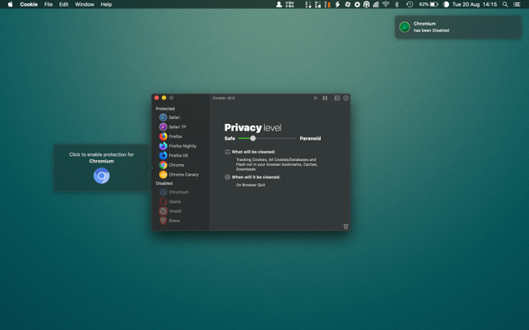Pause cleaning with the pause button
The width and height of the screenshot is (529, 330).
click(x=325, y=99)
